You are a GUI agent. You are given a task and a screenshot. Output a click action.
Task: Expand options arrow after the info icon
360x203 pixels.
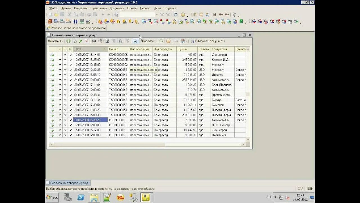[x=187, y=16]
